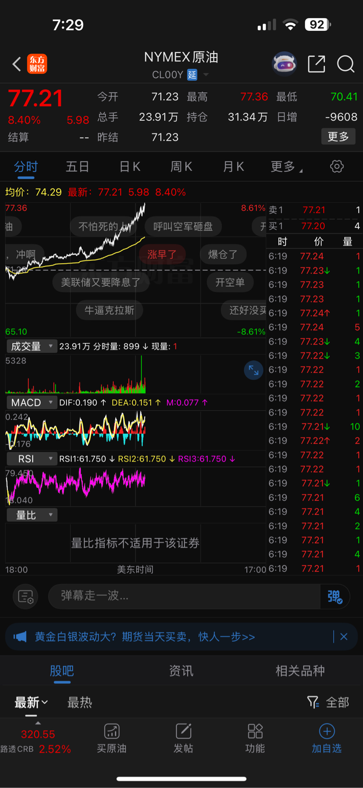Viewport: 363px width, 788px height.
Task: Tap the 呼叫空军砸盘 comment bubble
Action: [x=183, y=227]
